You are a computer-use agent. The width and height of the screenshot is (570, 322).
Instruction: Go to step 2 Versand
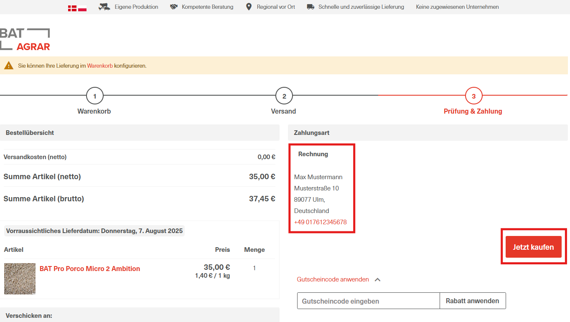pyautogui.click(x=284, y=96)
